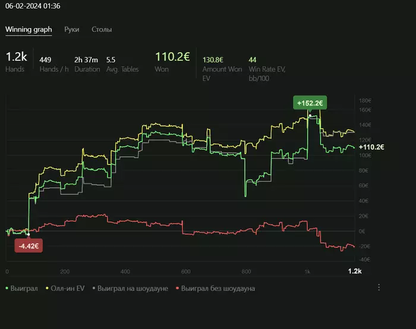Toggle the Выиграл на шоудауне legend series
Screen dimensions: 416x329
tap(130, 288)
